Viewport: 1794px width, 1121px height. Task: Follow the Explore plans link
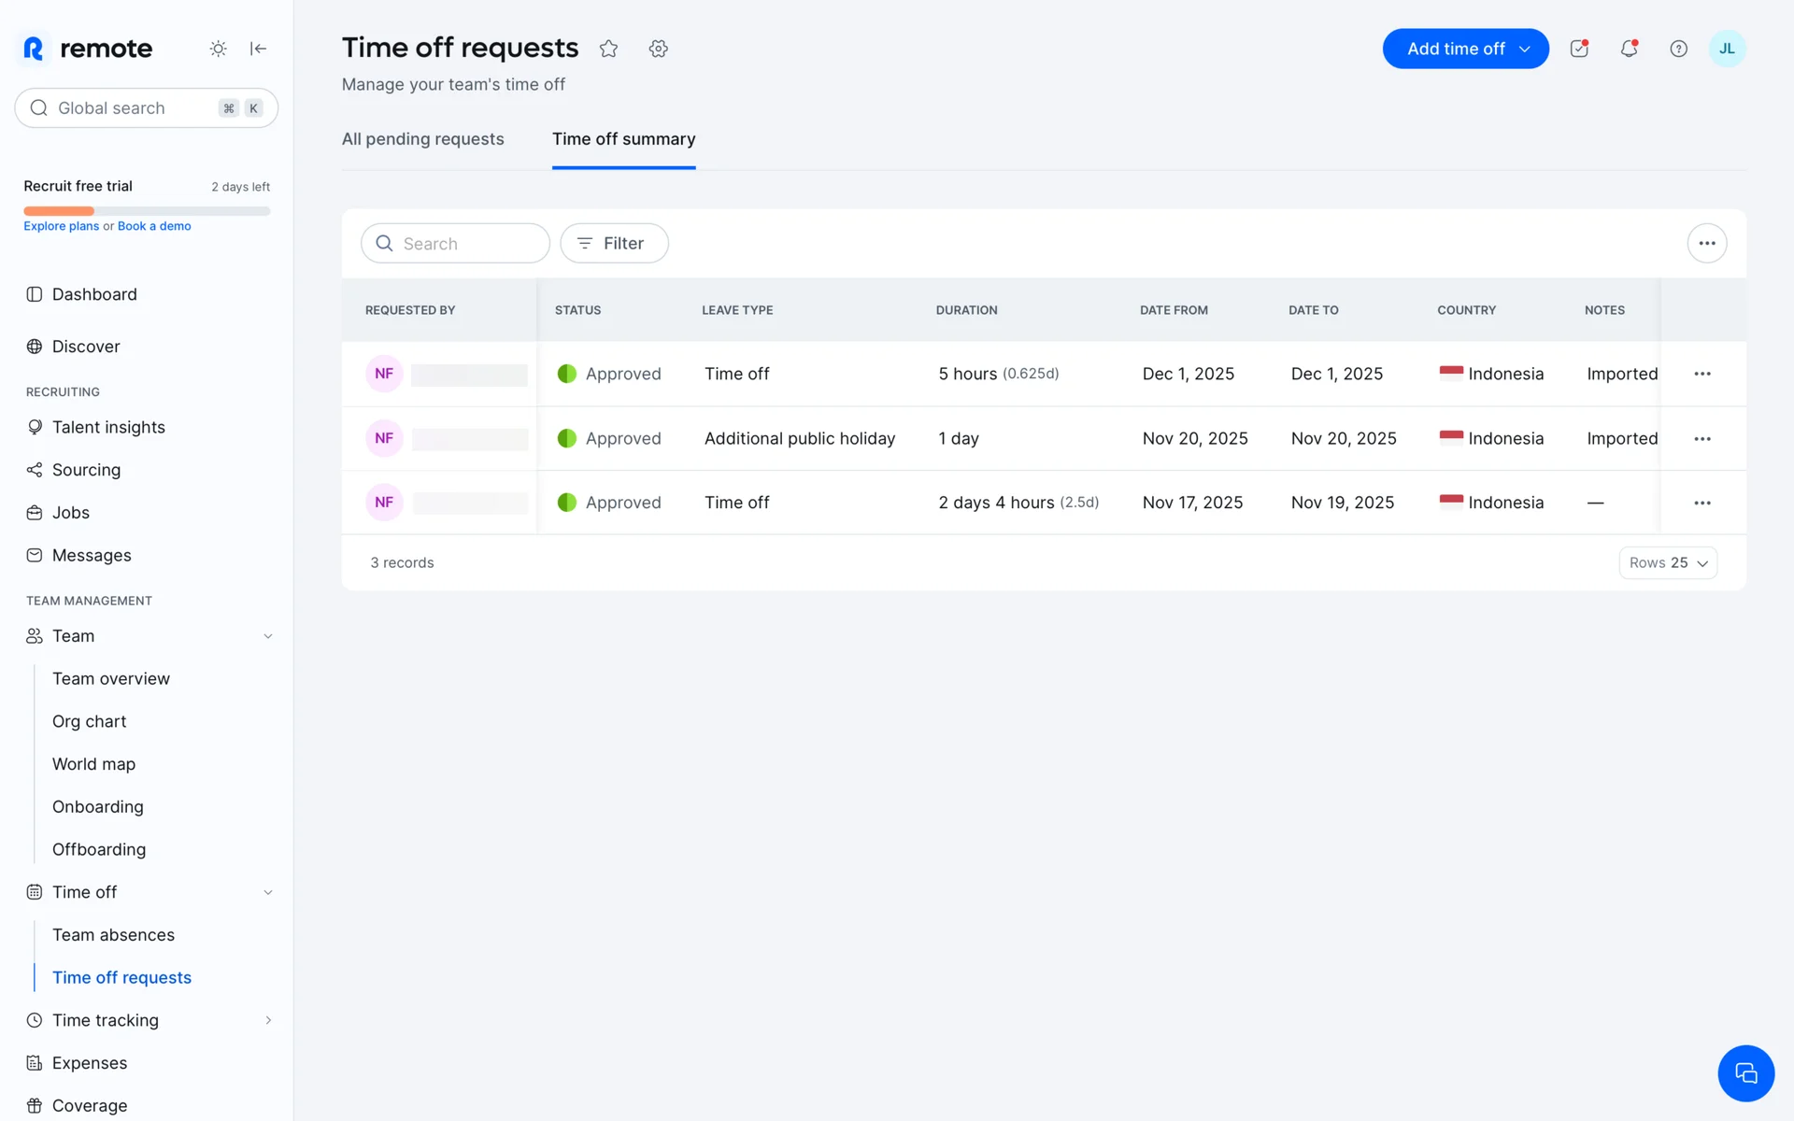pos(61,226)
